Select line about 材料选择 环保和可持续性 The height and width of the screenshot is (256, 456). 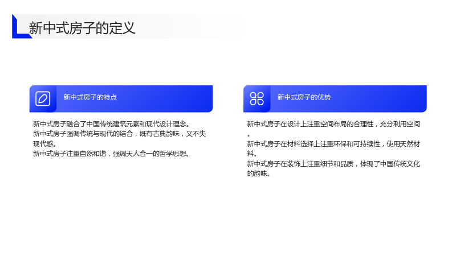coord(333,144)
